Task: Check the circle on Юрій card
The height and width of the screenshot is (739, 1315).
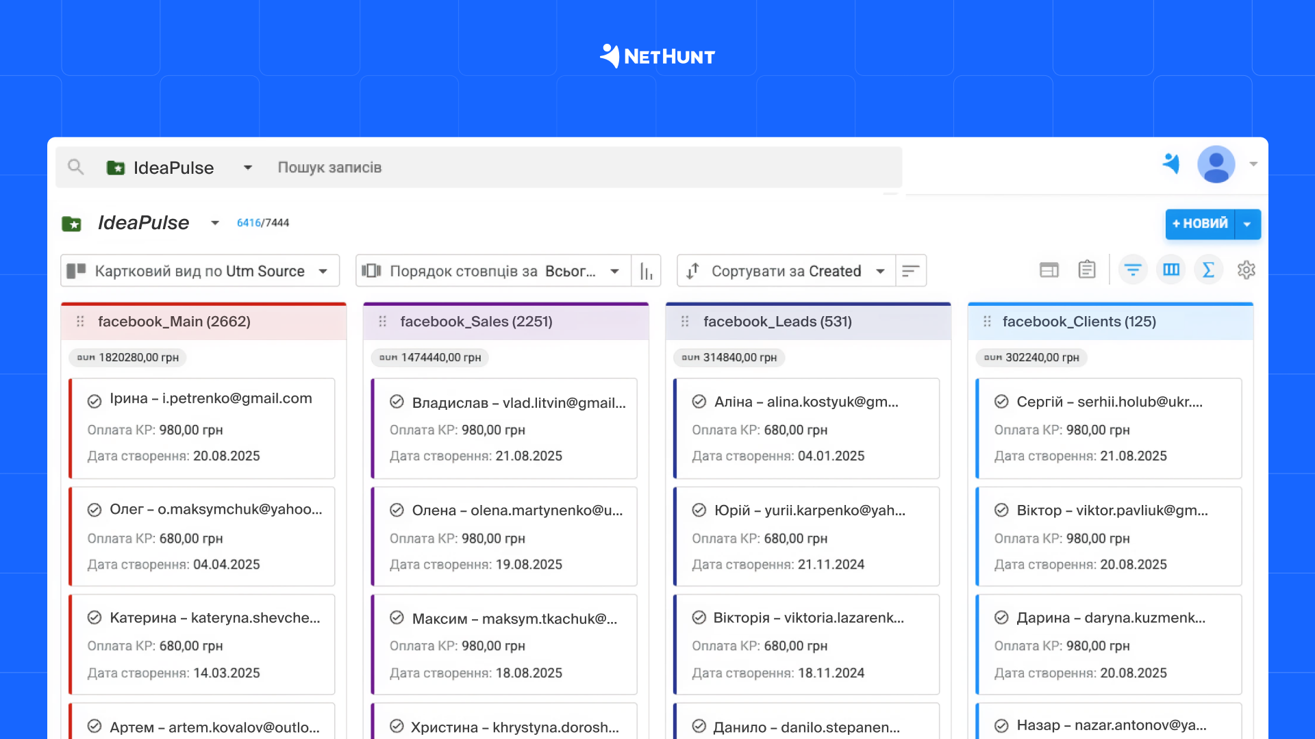Action: pyautogui.click(x=699, y=510)
